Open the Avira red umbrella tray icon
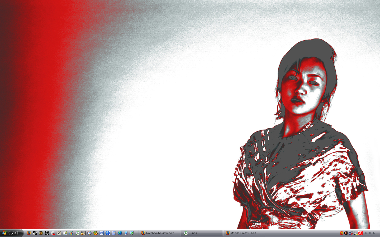The width and height of the screenshot is (380, 237). click(360, 233)
